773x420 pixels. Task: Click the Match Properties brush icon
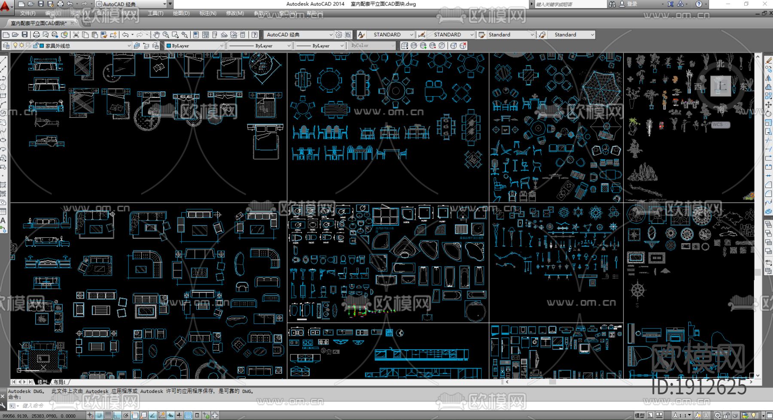point(104,35)
